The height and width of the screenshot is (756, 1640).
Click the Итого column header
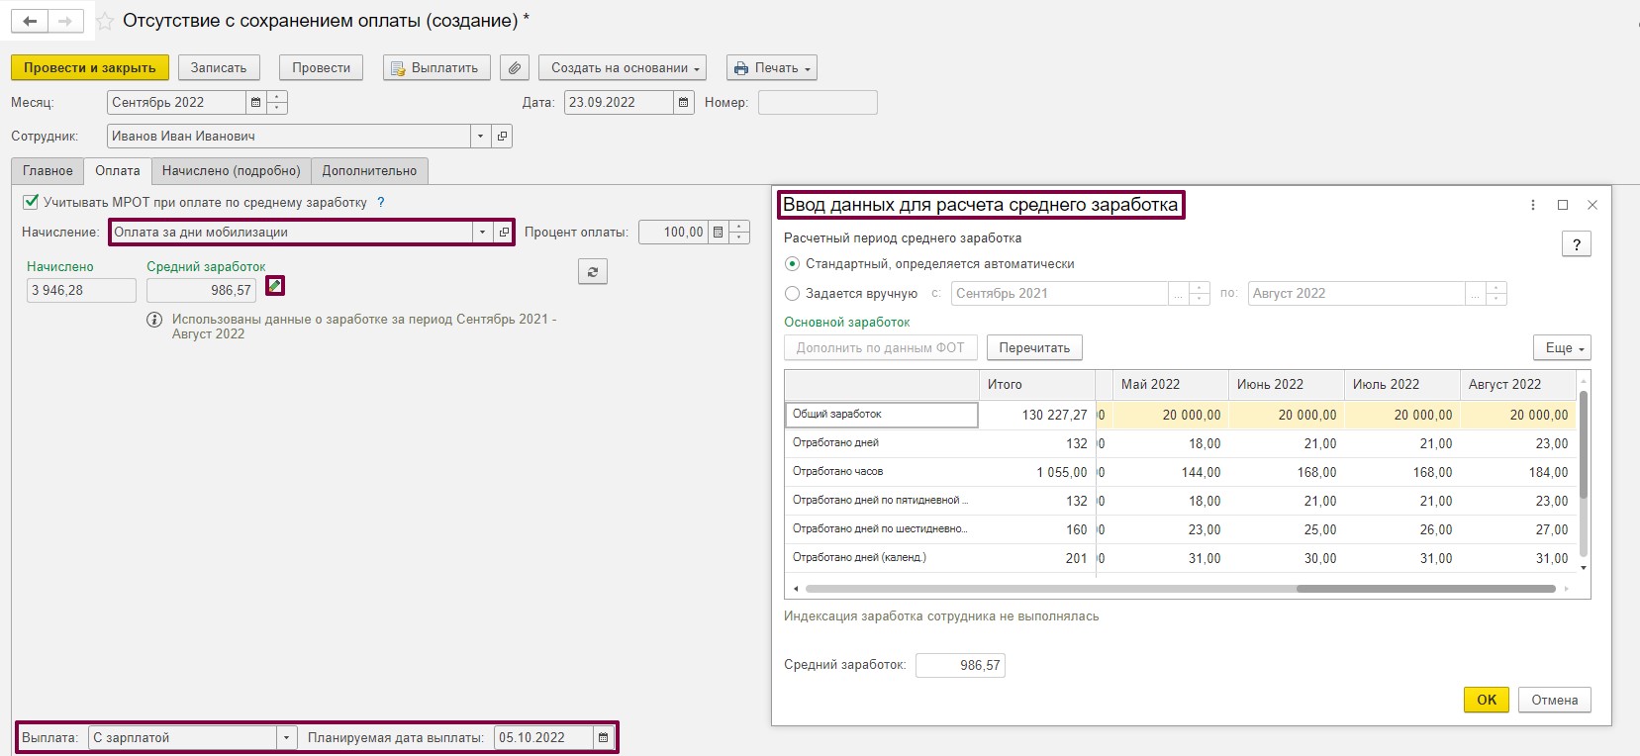1037,384
